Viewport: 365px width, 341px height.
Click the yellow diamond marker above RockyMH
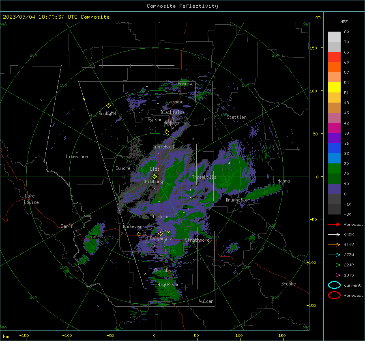point(108,106)
